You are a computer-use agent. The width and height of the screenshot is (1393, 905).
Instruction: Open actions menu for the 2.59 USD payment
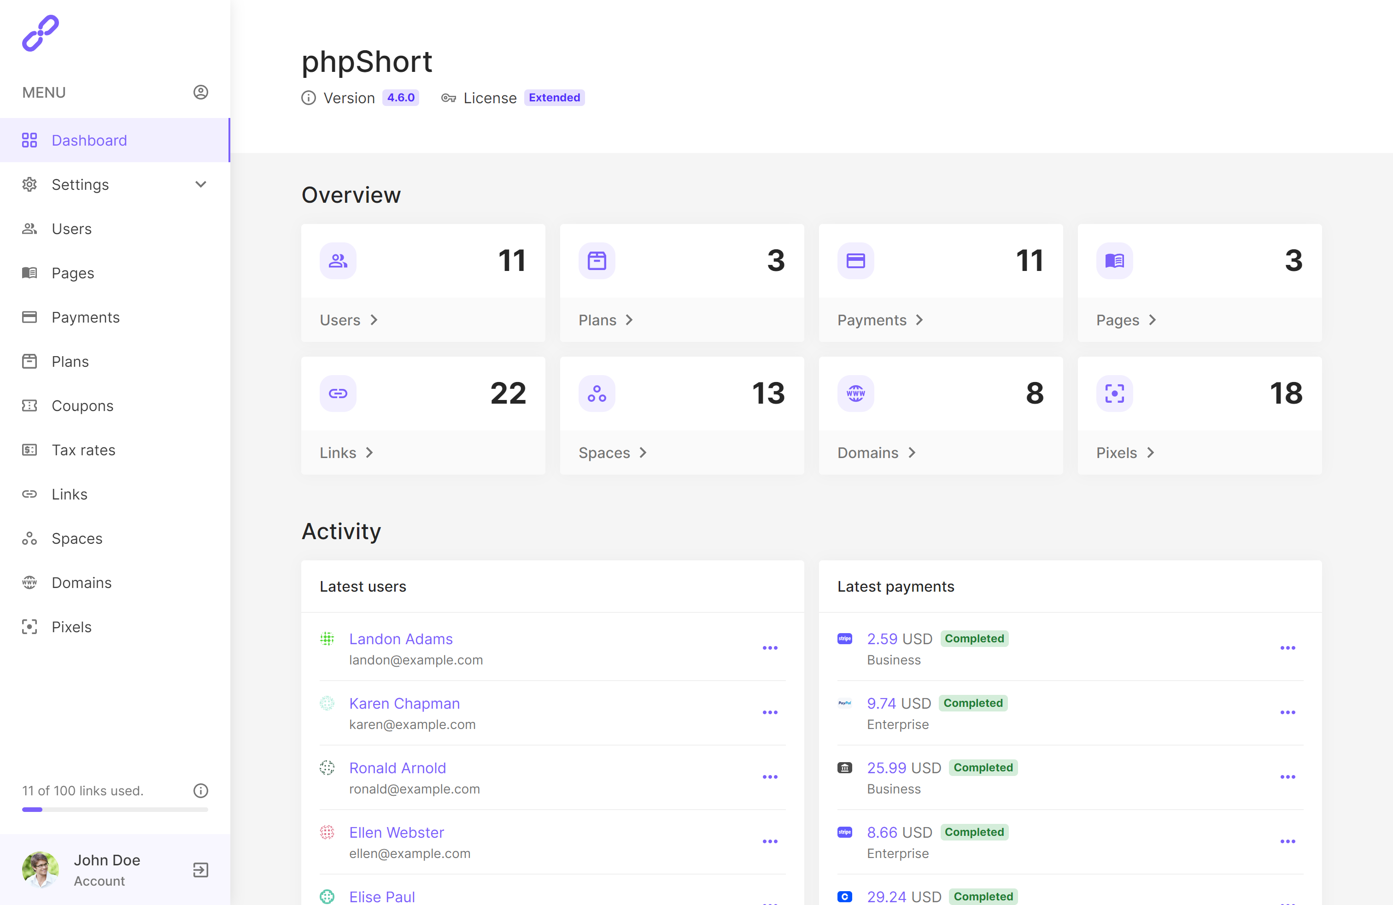1288,648
